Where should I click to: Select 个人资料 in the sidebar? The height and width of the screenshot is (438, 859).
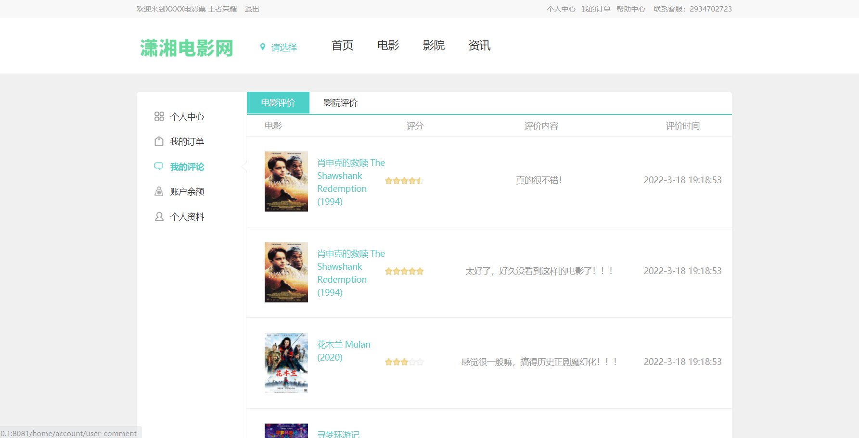tap(187, 217)
